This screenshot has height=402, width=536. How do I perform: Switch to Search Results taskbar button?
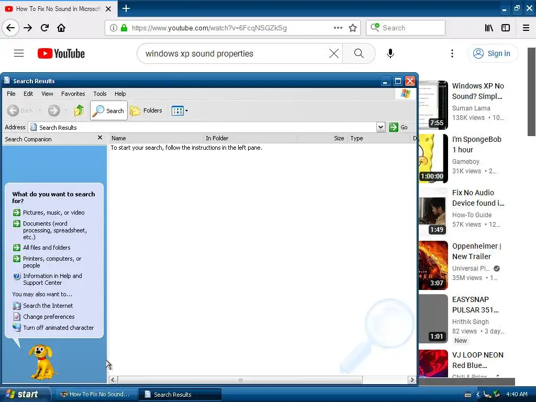click(x=180, y=394)
